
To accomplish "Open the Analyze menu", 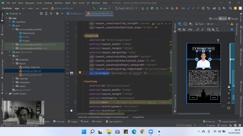I will [x=48, y=3].
